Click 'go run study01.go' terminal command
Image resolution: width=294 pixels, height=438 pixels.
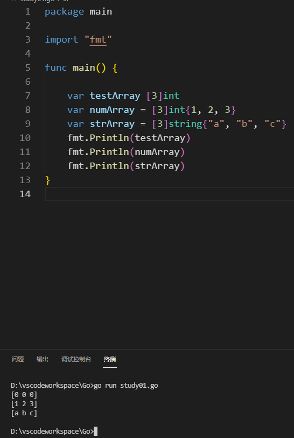[x=126, y=386]
